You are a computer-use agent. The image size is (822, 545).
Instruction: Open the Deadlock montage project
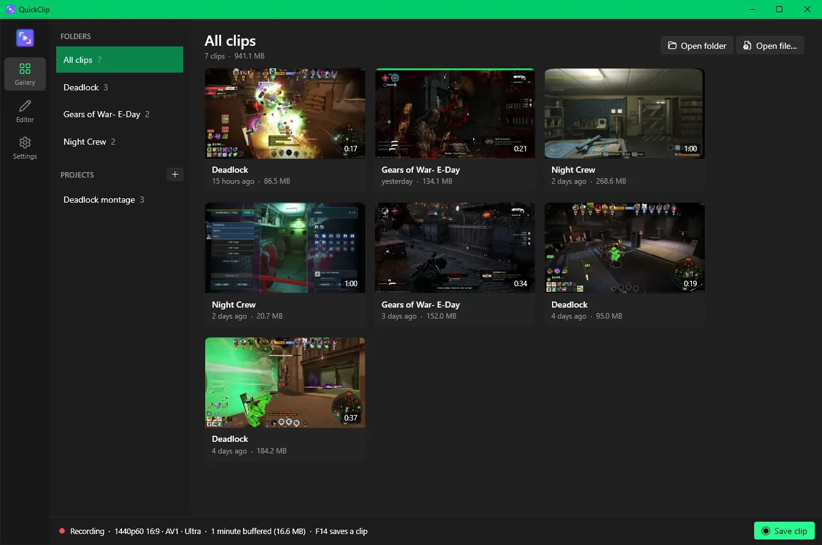(x=120, y=200)
